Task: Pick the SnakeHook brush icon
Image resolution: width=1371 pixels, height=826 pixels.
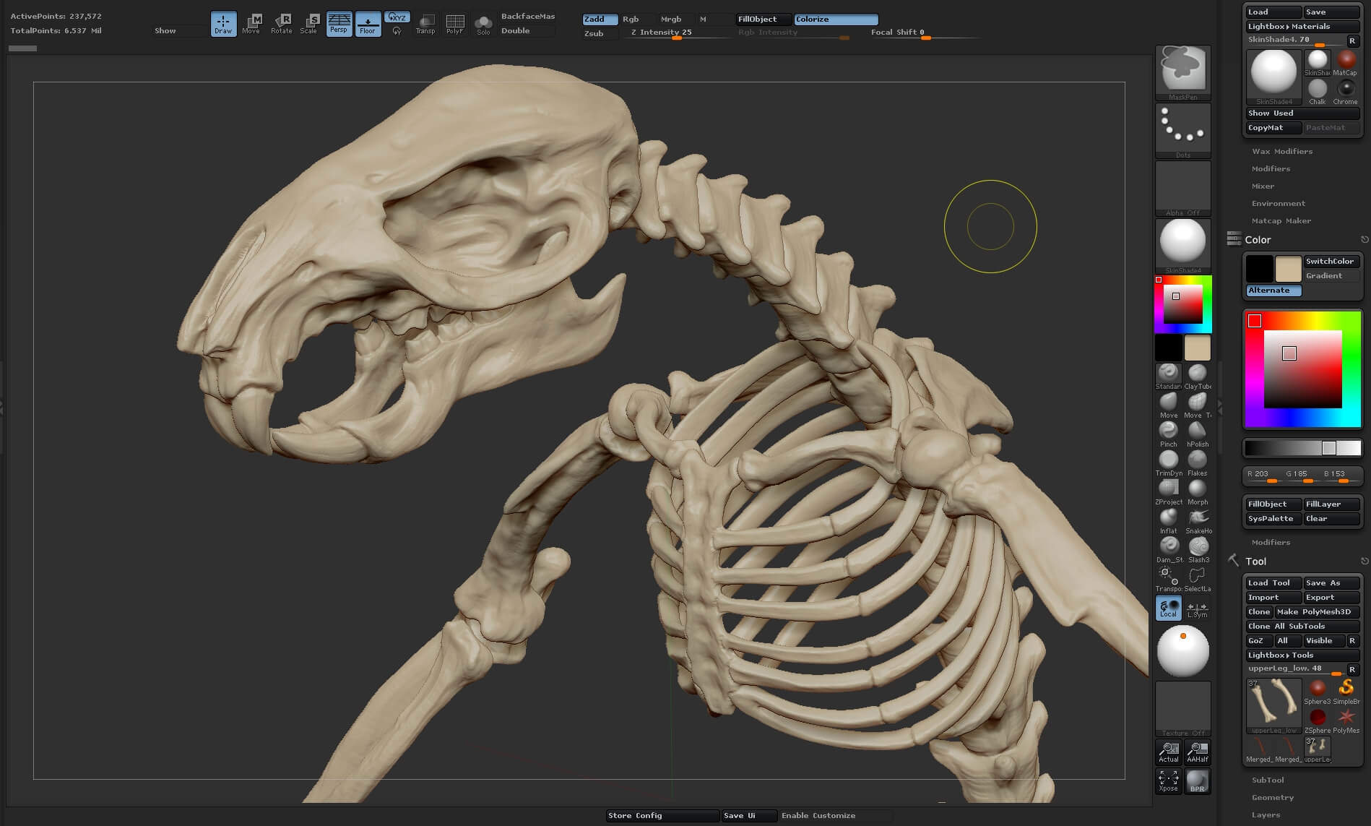Action: (1197, 521)
